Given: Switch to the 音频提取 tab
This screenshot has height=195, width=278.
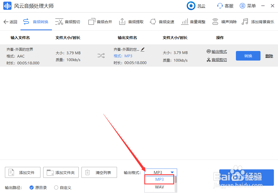Looking at the screenshot, I should pyautogui.click(x=131, y=22).
